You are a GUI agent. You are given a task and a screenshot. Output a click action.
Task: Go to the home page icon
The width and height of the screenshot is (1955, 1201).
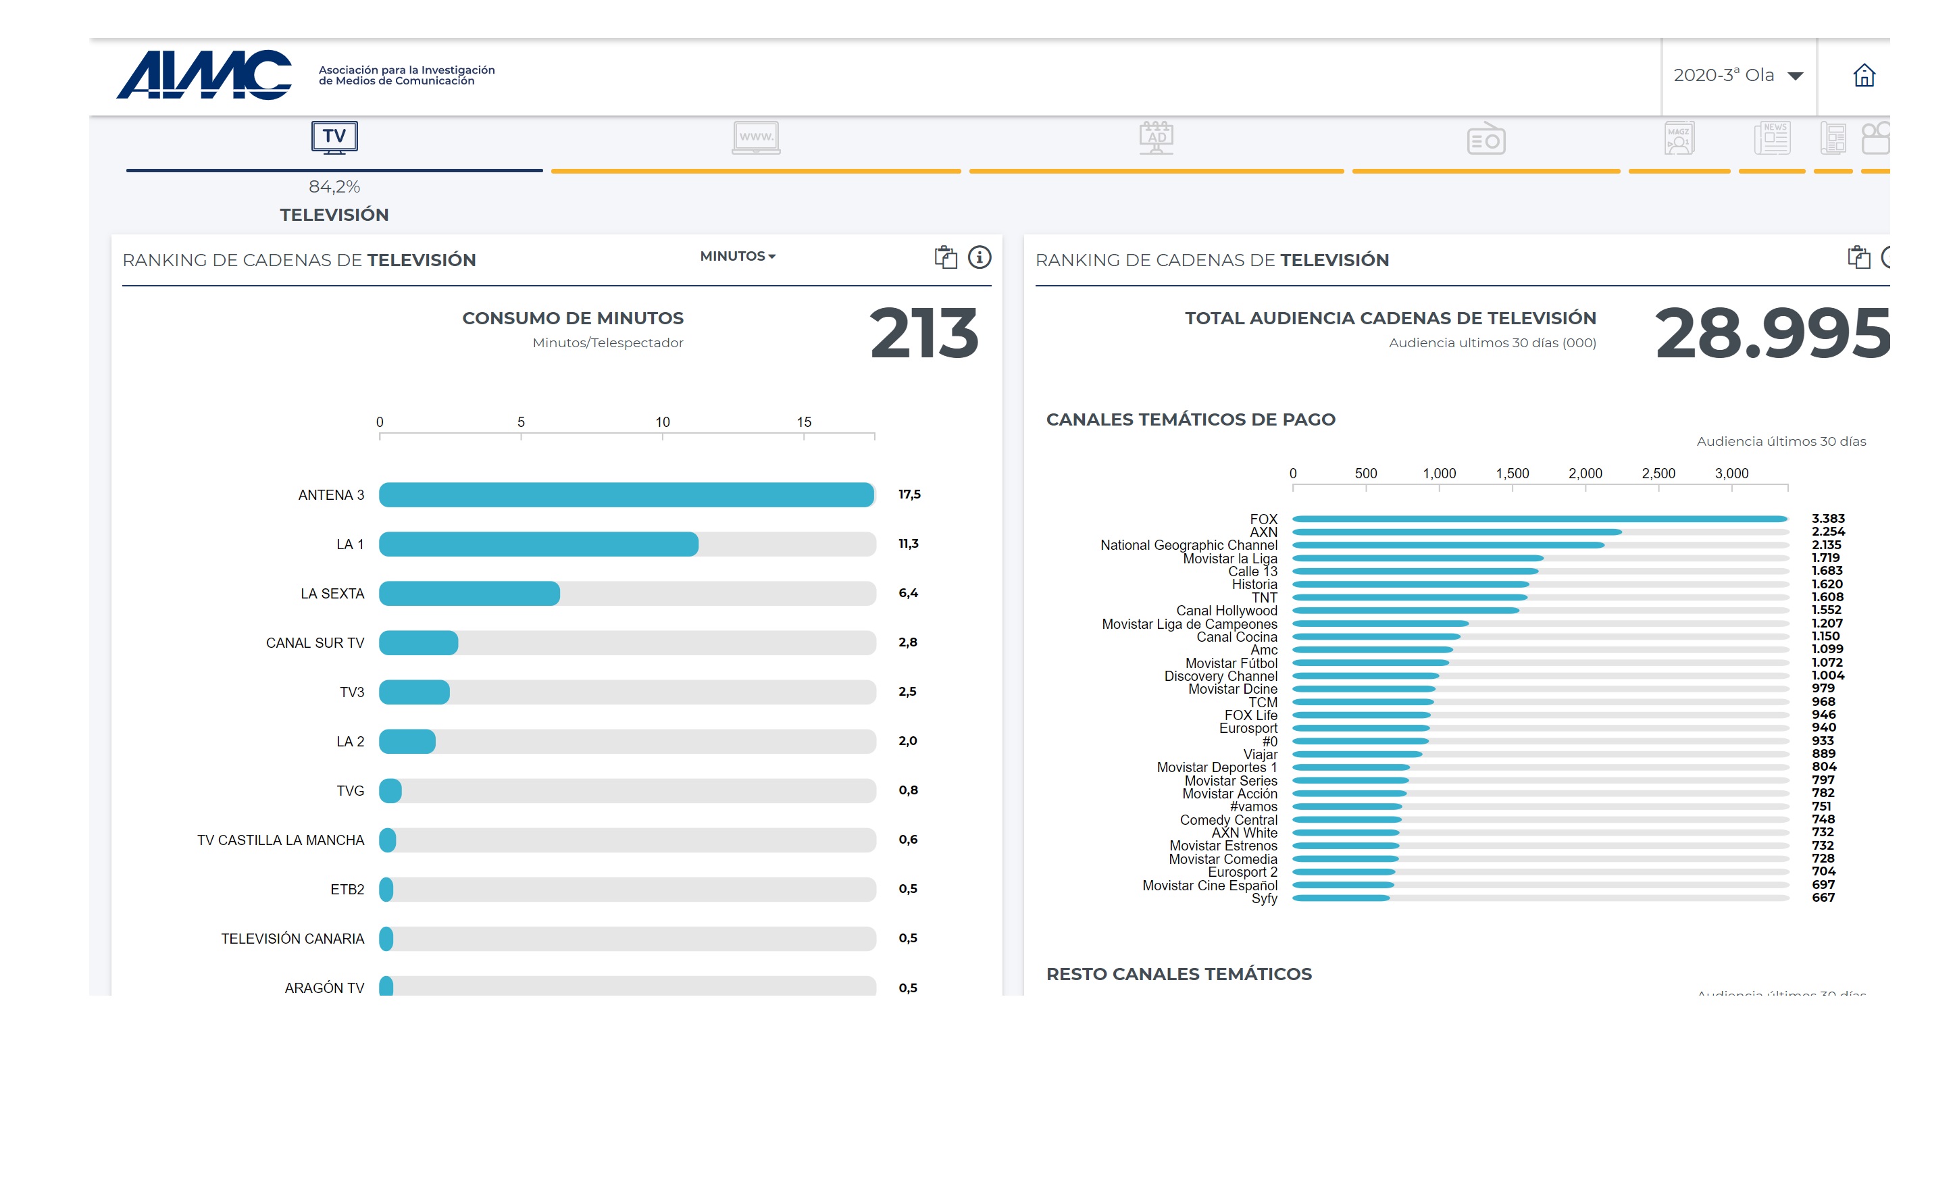point(1864,76)
